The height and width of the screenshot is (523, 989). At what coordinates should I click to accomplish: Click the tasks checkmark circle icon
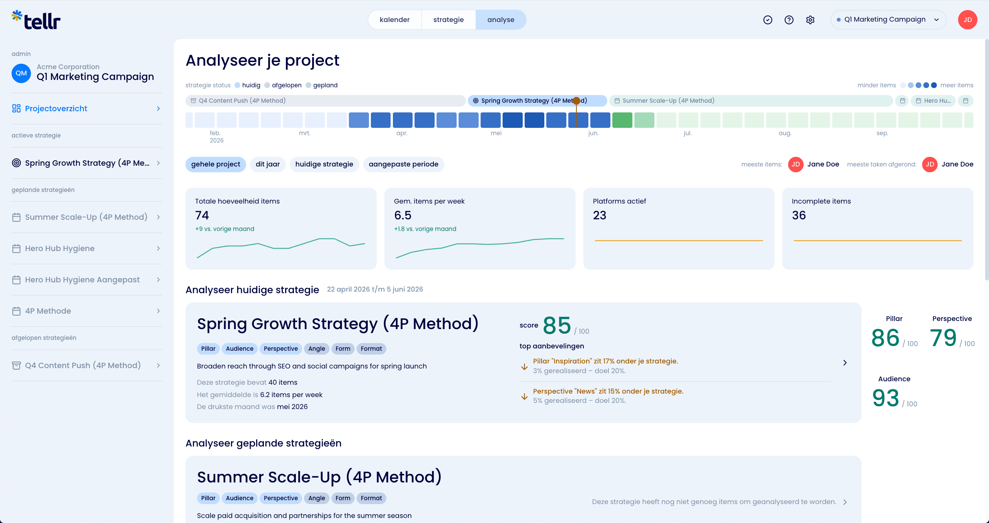click(768, 20)
